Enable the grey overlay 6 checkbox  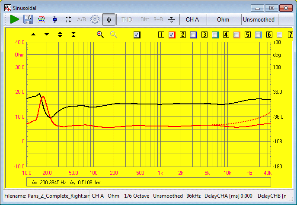point(280,35)
